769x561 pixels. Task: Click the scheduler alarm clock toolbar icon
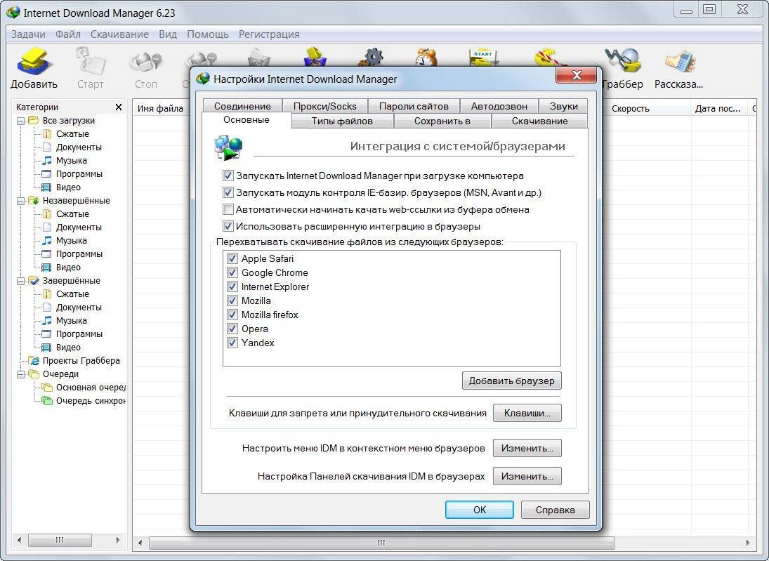tap(426, 57)
